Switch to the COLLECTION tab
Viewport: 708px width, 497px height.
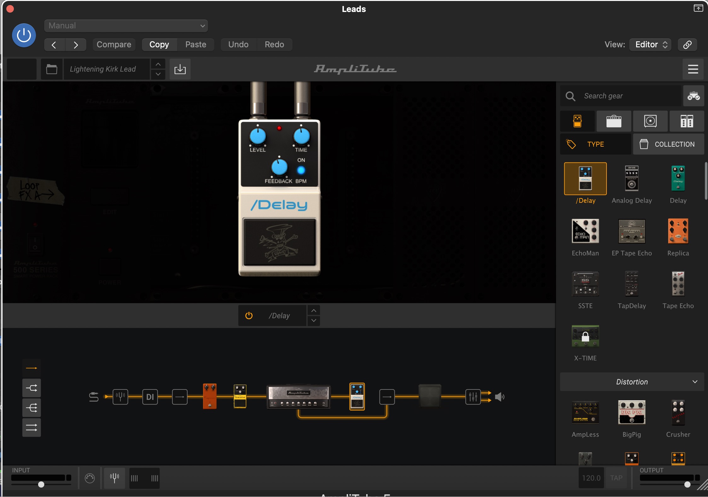[668, 144]
